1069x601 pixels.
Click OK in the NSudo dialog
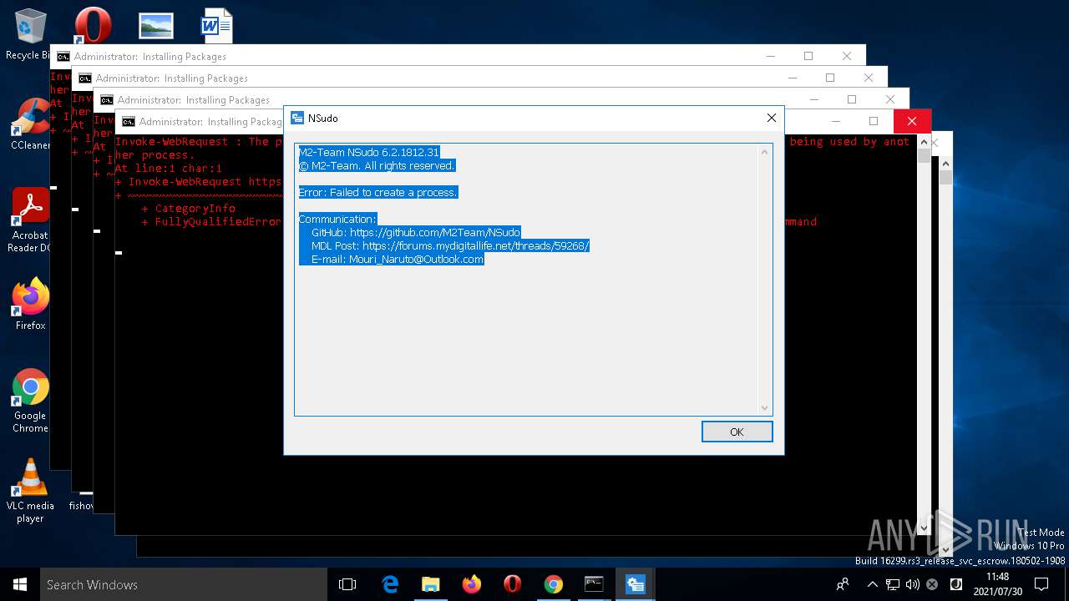[x=737, y=432]
